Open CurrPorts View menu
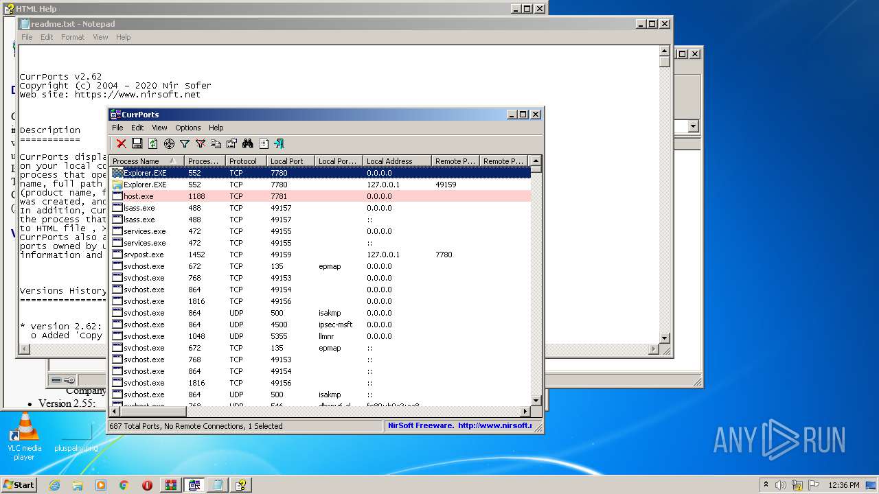879x494 pixels. click(159, 128)
